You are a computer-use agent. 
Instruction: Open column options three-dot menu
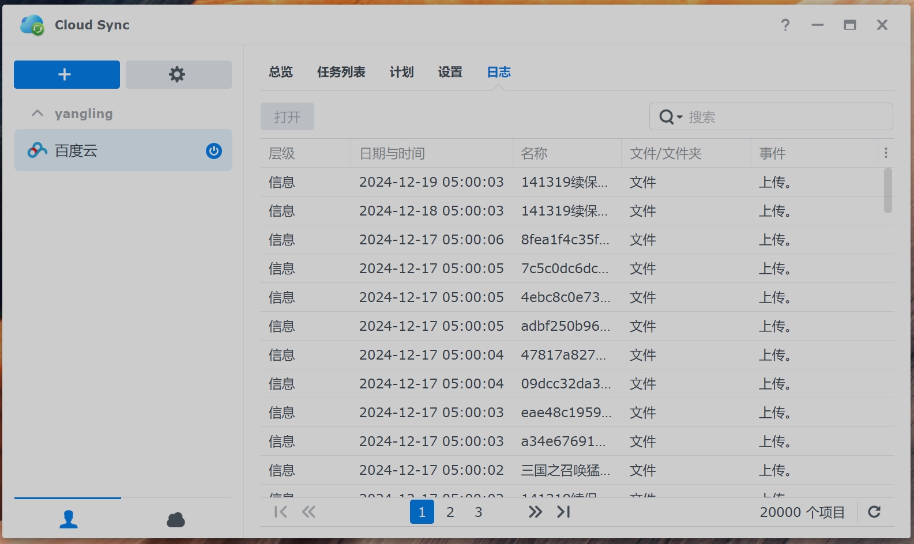[886, 153]
